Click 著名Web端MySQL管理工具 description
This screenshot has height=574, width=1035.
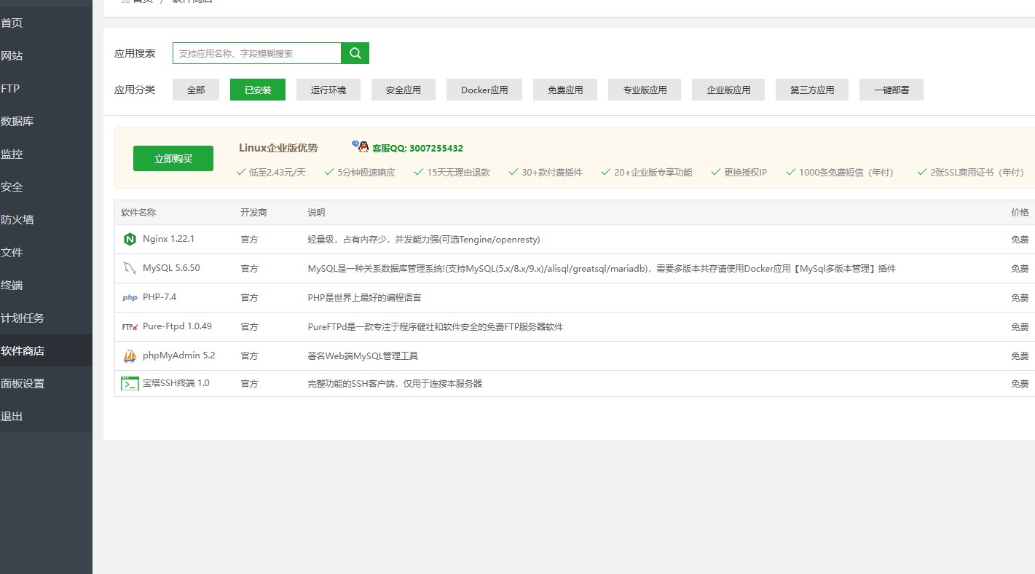pos(363,356)
